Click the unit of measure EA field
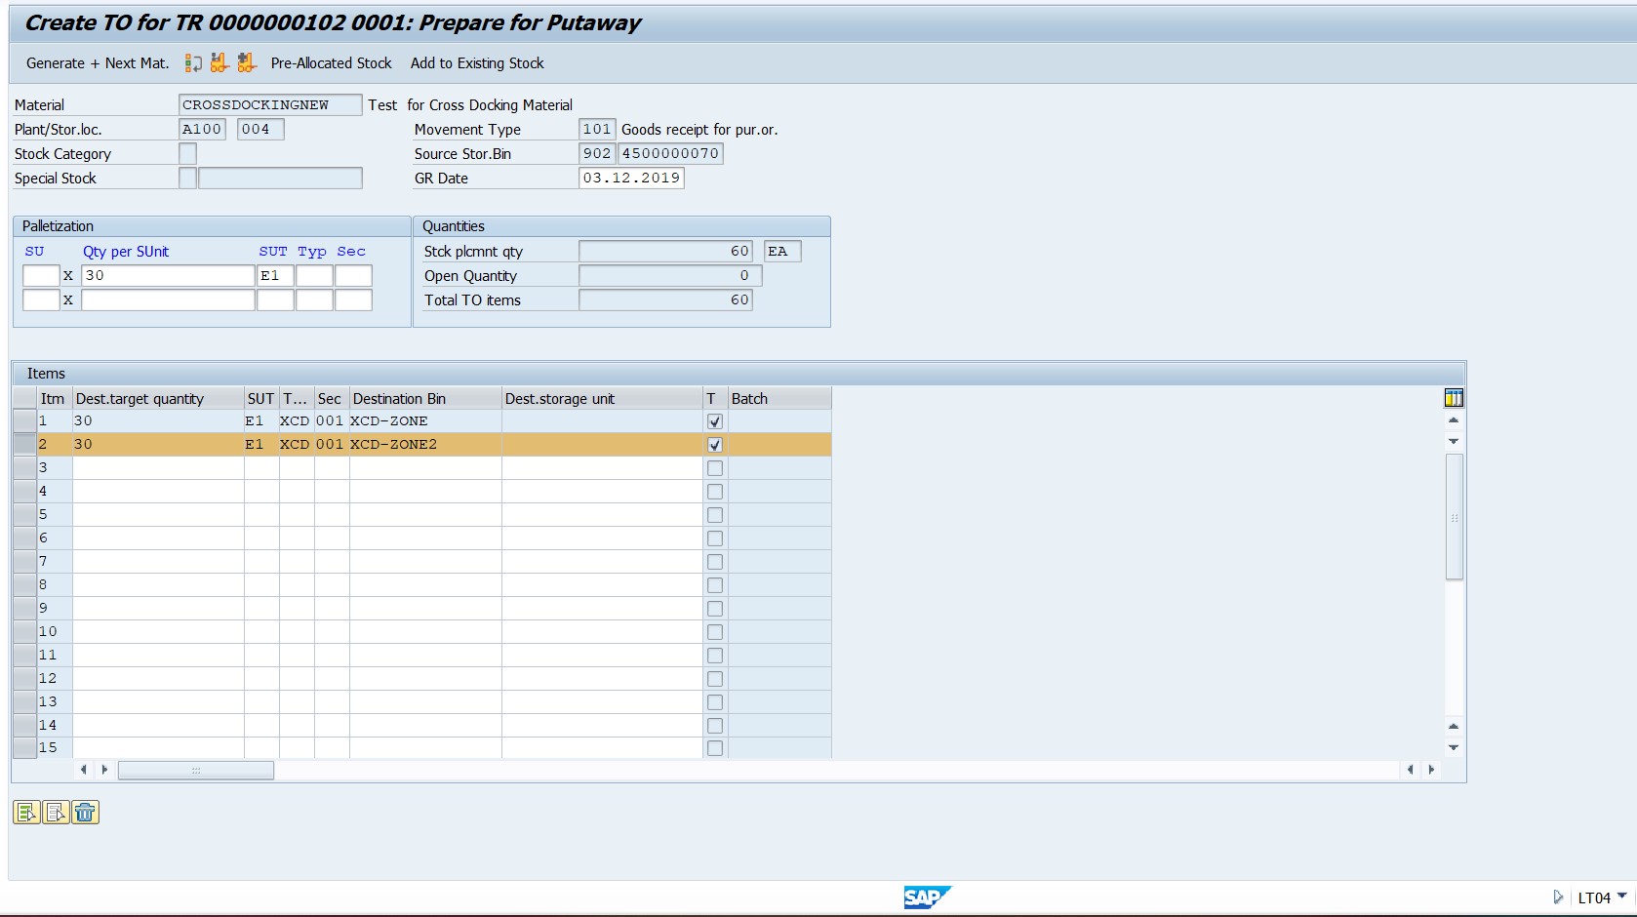1637x917 pixels. pyautogui.click(x=782, y=252)
